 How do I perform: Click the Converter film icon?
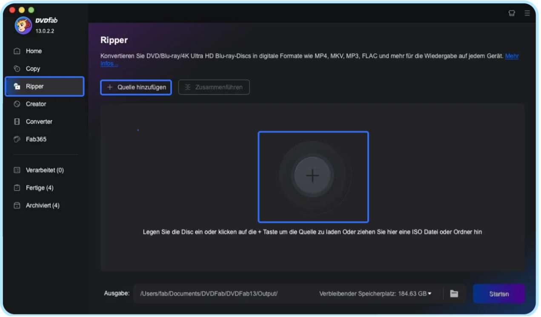pyautogui.click(x=17, y=122)
